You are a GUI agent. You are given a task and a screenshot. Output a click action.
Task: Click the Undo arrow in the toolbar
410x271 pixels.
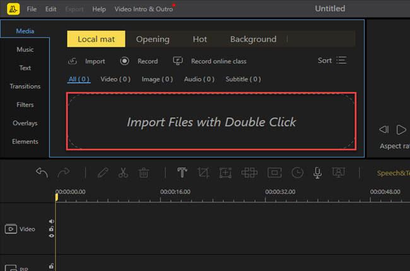(x=42, y=173)
